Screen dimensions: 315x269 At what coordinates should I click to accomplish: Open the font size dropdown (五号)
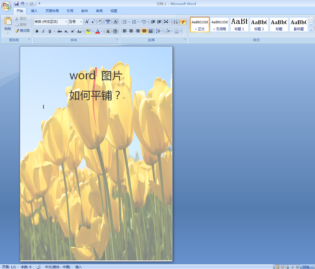point(81,22)
